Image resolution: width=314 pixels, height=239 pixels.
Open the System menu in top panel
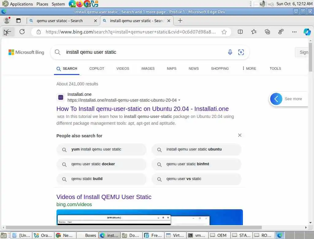(x=58, y=4)
